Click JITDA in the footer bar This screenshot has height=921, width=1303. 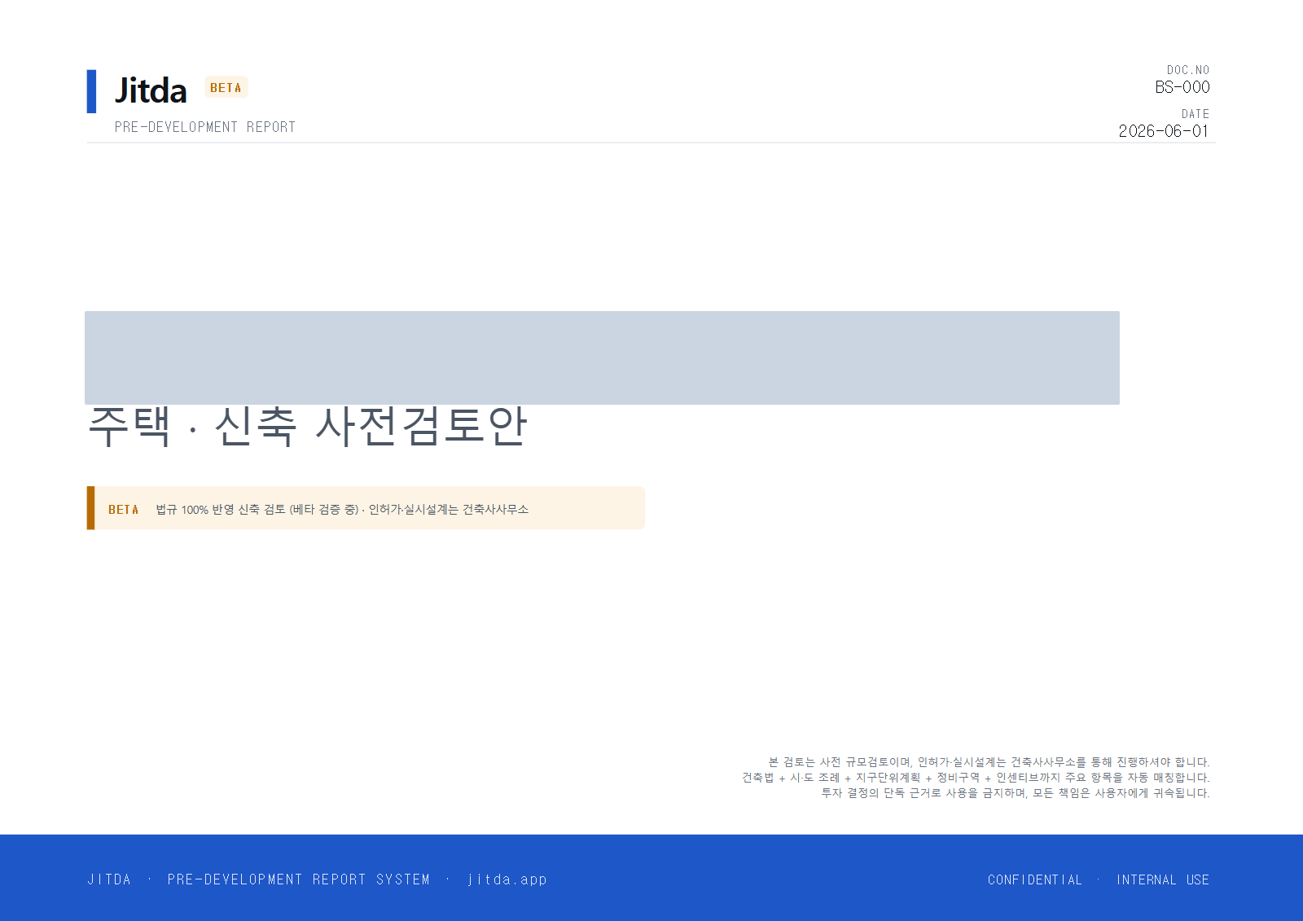coord(109,879)
